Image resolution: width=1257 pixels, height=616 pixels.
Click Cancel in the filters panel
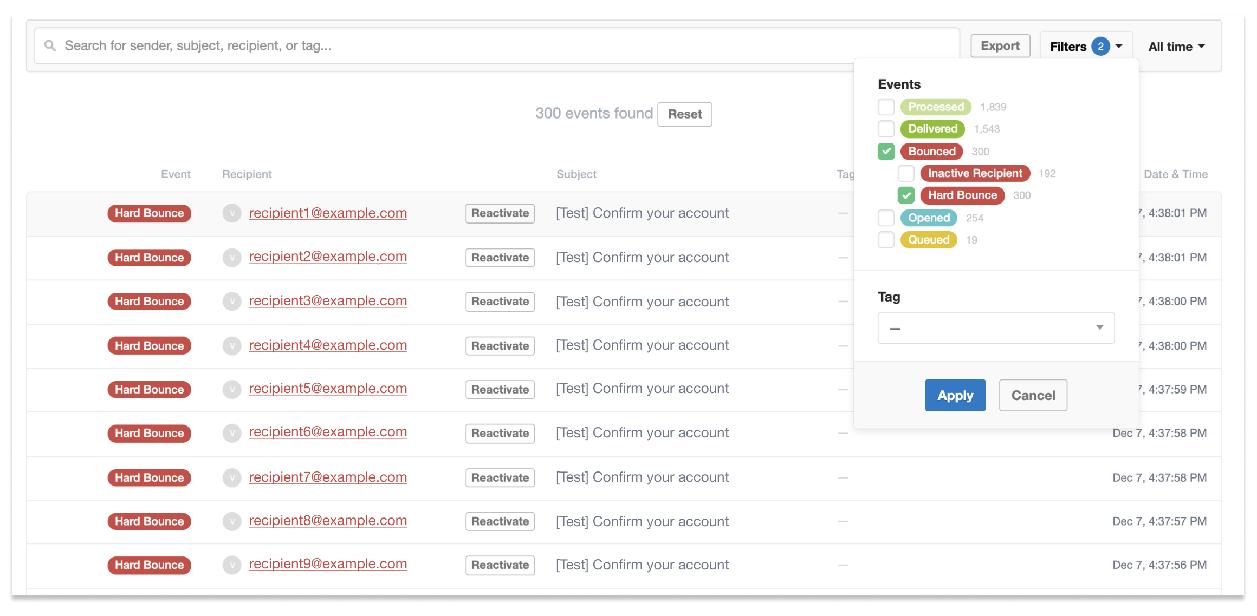click(x=1033, y=396)
